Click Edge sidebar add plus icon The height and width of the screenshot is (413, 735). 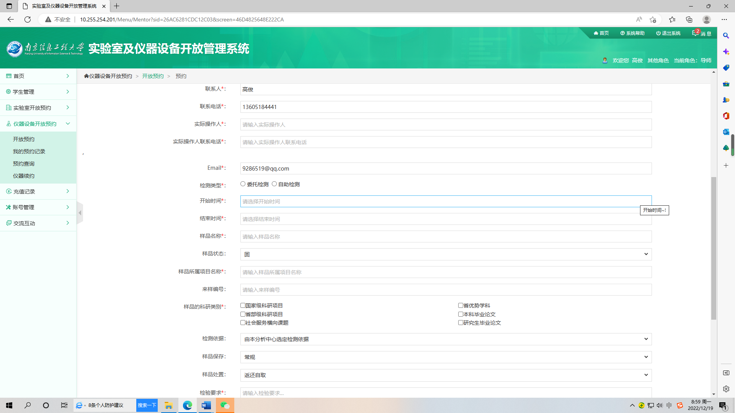click(726, 166)
